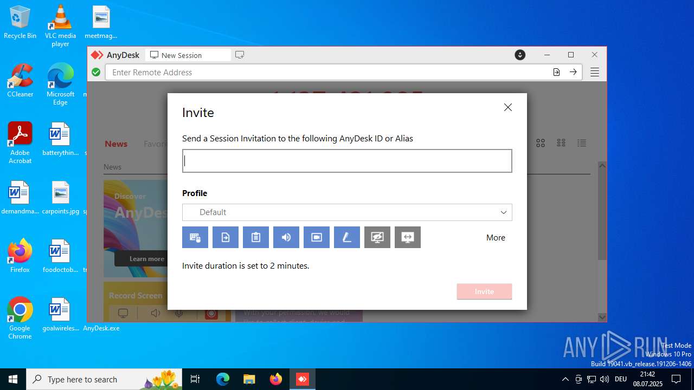This screenshot has height=390, width=694.
Task: Select the Microsoft Edge desktop shortcut
Action: pos(60,84)
